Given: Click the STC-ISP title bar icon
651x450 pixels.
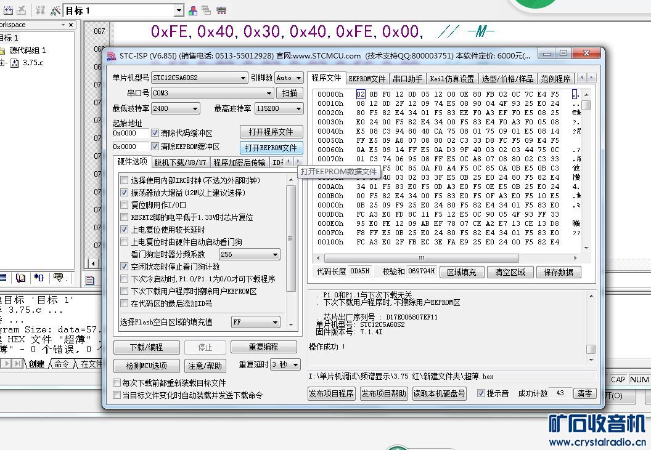Looking at the screenshot, I should [x=111, y=55].
